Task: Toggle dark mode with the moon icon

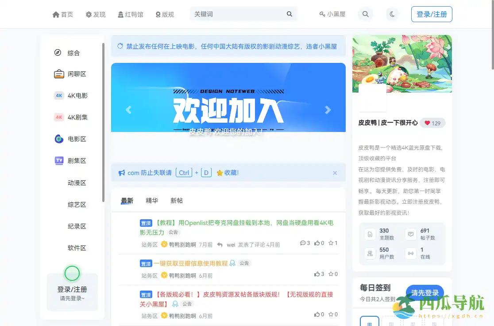Action: tap(391, 14)
